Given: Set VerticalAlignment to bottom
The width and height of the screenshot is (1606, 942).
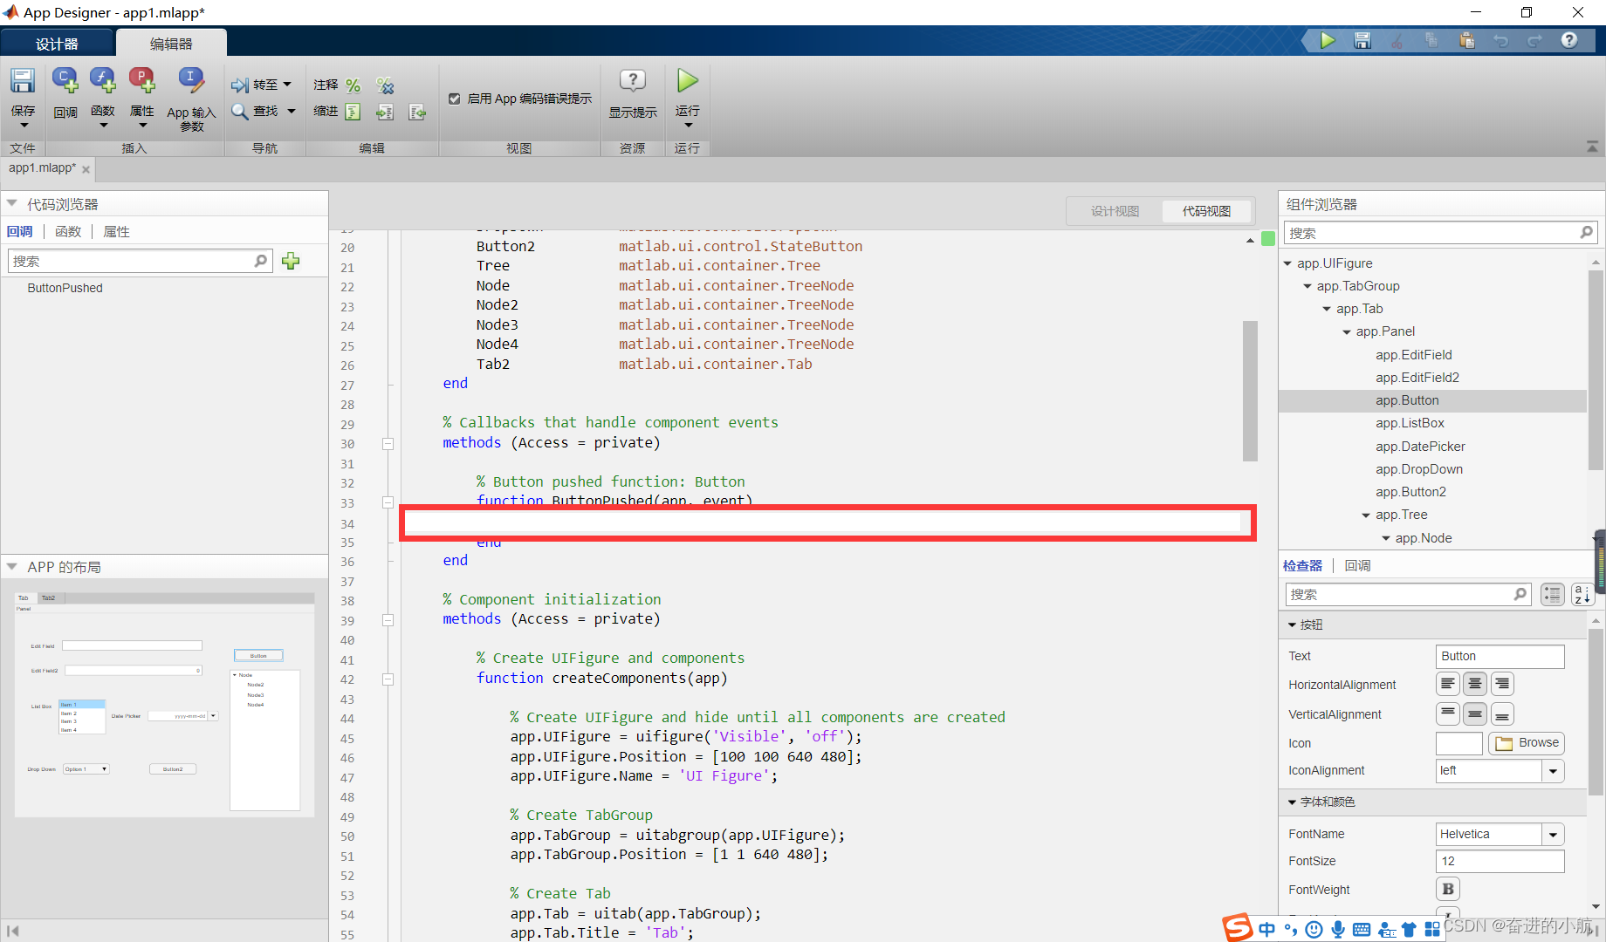Looking at the screenshot, I should [1502, 714].
